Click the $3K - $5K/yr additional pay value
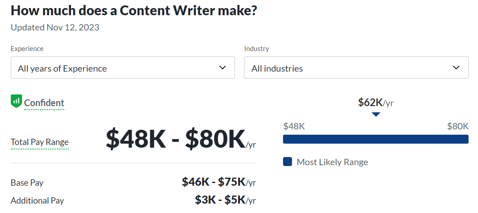Viewport: 478px width, 213px height. pyautogui.click(x=225, y=200)
